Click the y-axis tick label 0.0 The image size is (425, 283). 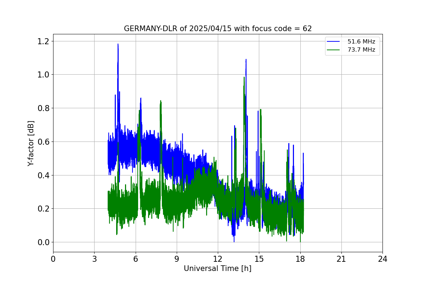(x=44, y=242)
